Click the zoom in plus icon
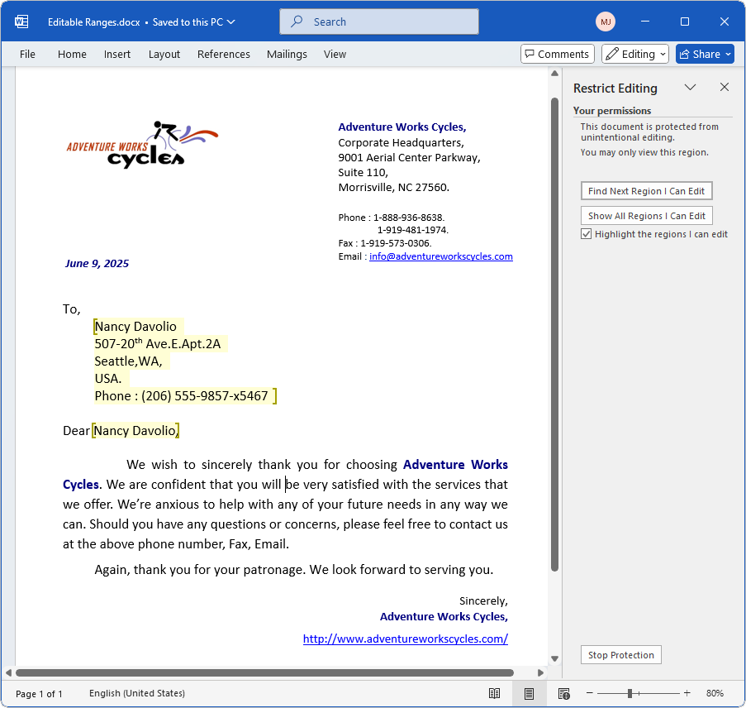This screenshot has width=746, height=708. [687, 693]
